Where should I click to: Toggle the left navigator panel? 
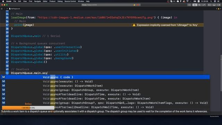coord(210,5)
